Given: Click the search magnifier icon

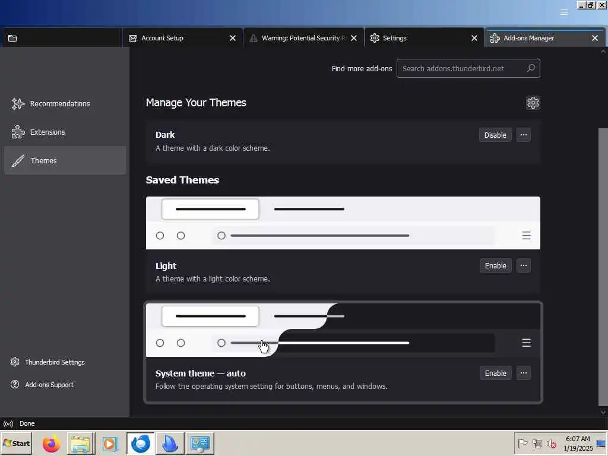Looking at the screenshot, I should click(x=531, y=68).
